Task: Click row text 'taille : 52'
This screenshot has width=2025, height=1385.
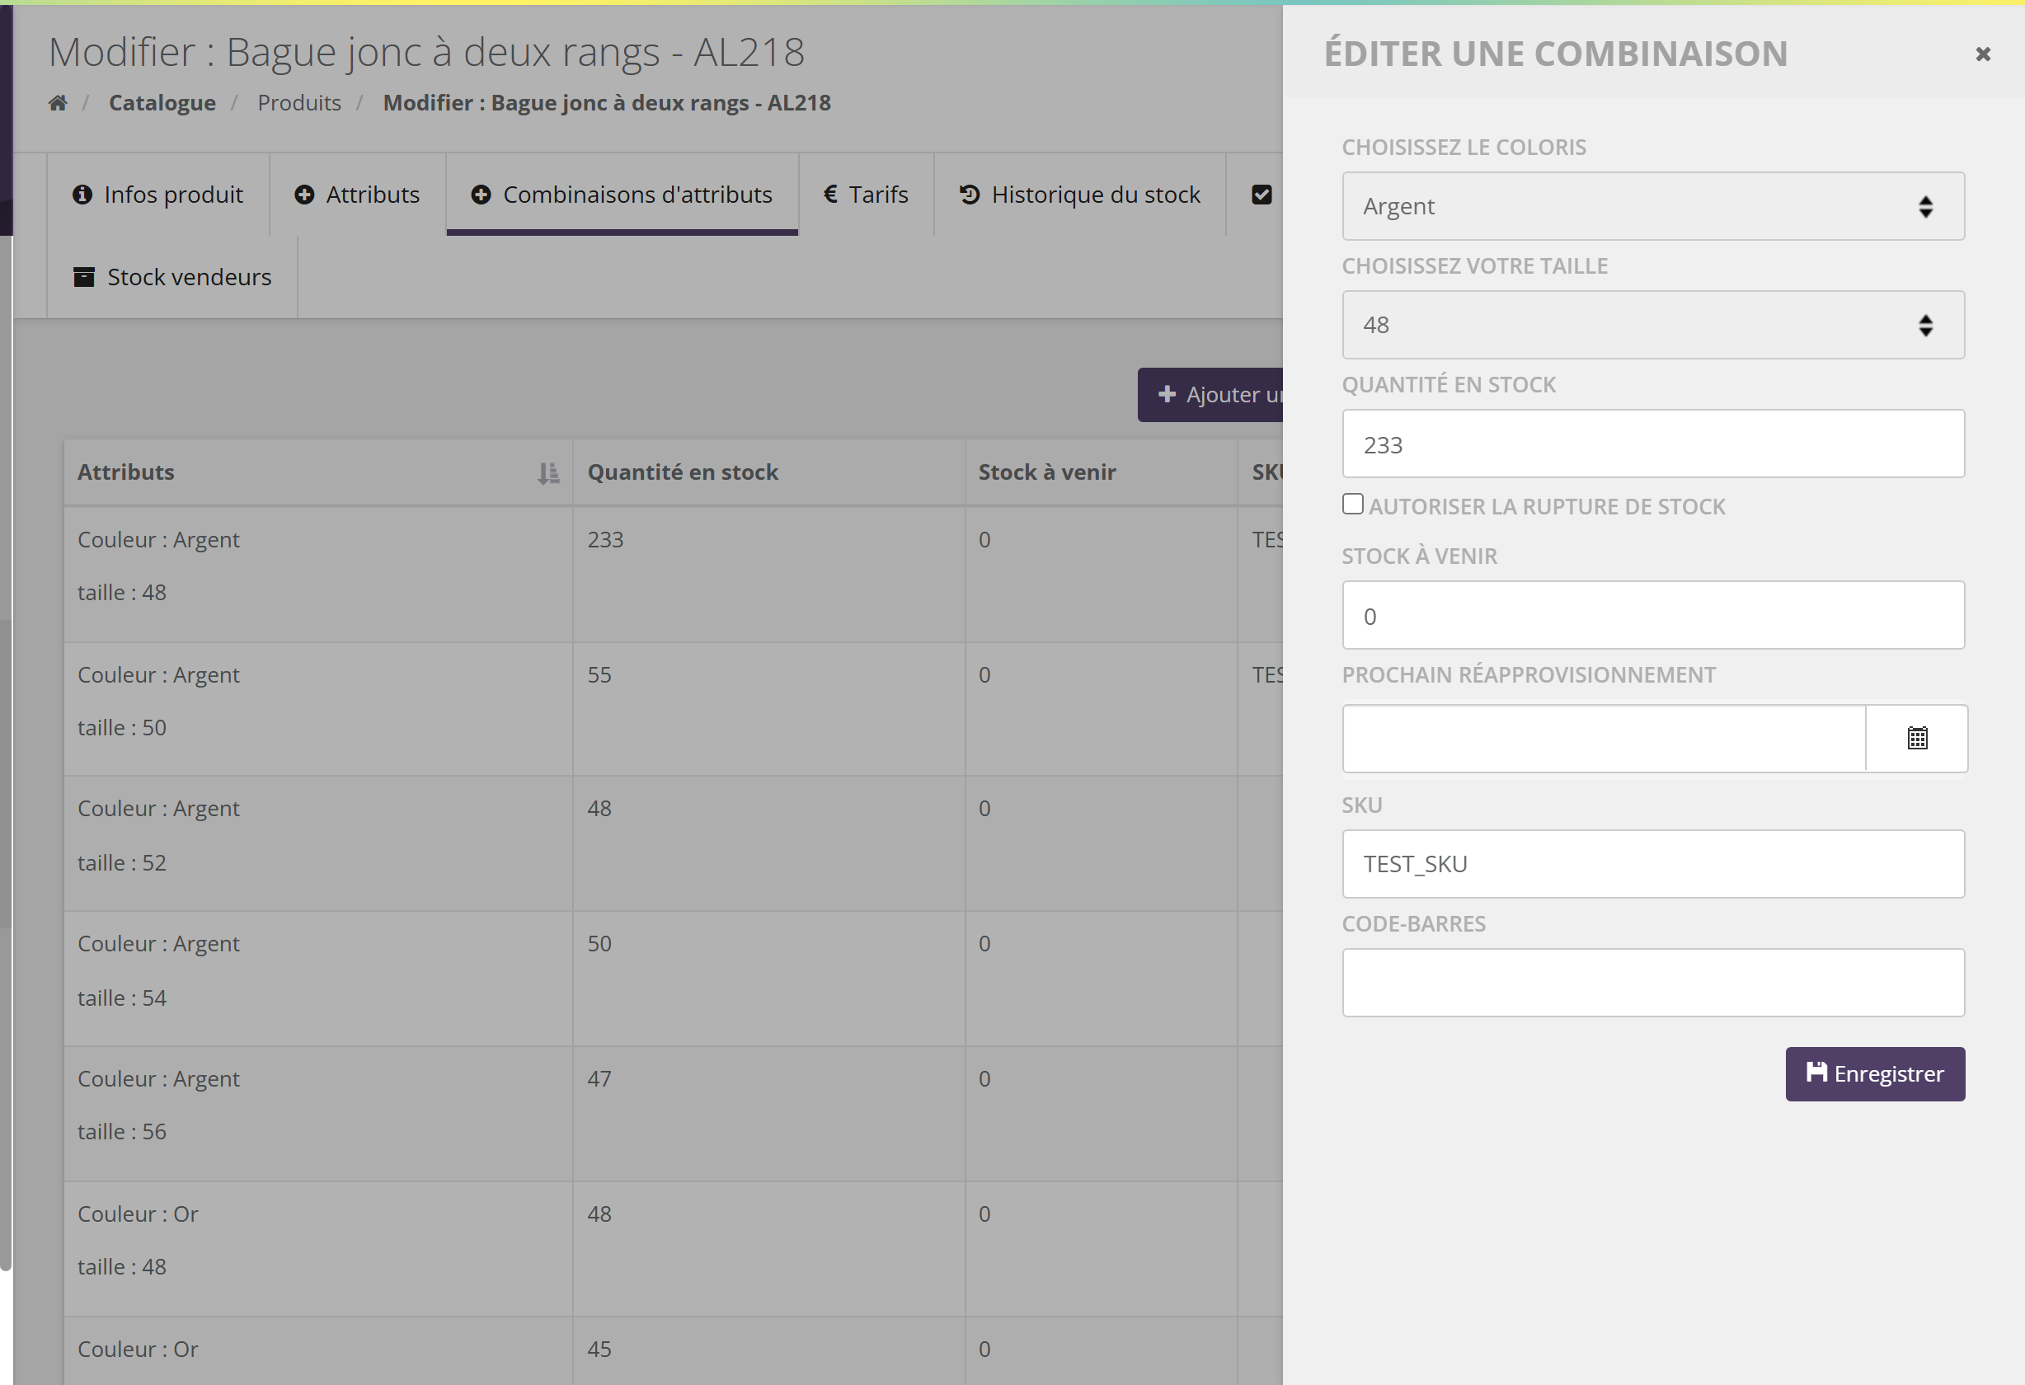Action: (122, 863)
